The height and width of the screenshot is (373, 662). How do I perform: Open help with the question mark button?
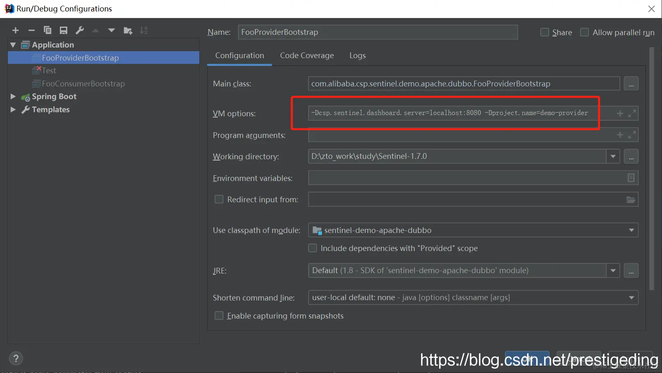click(16, 359)
